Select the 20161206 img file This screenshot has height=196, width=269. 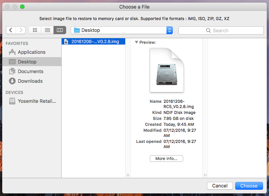pos(94,42)
